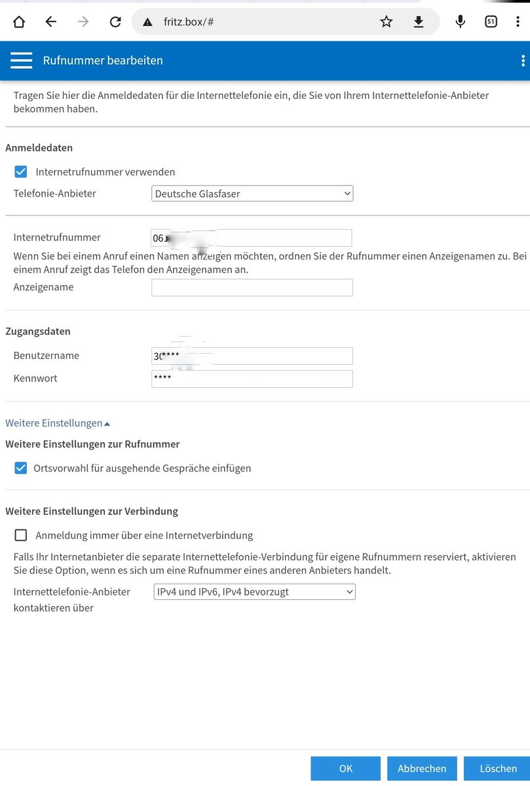530x786 pixels.
Task: Click the Abbrechen button
Action: click(422, 768)
